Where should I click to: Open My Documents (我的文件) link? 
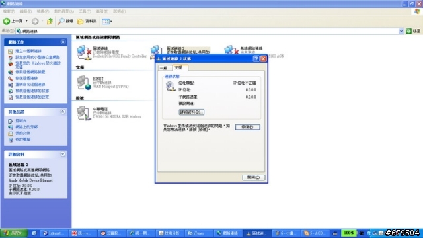pos(22,133)
